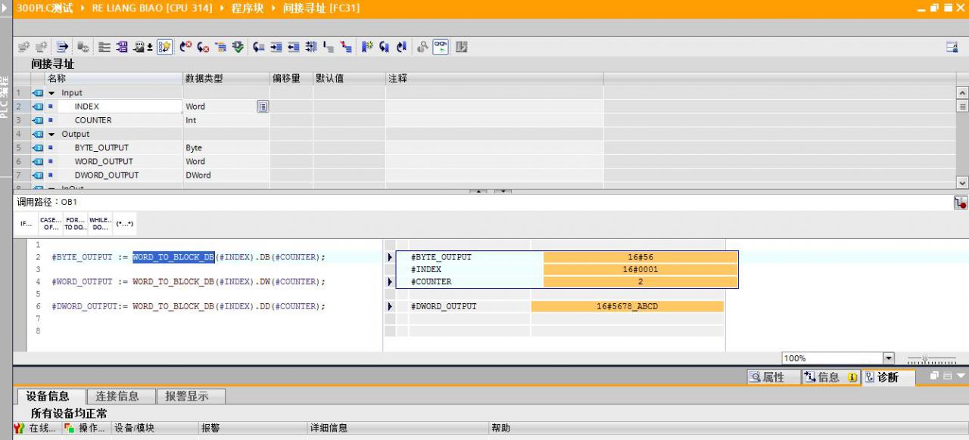Click the green check arrow toolbar icon
This screenshot has height=440, width=969.
[x=238, y=47]
